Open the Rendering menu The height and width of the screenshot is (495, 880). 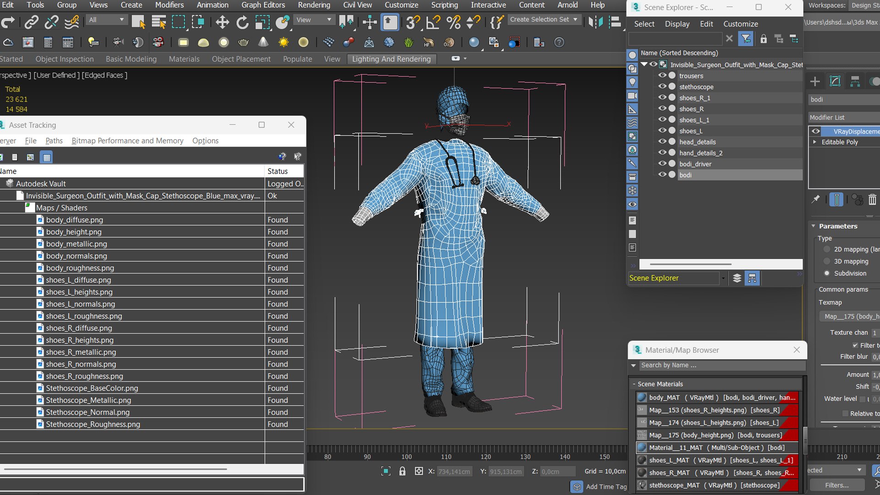click(x=314, y=5)
